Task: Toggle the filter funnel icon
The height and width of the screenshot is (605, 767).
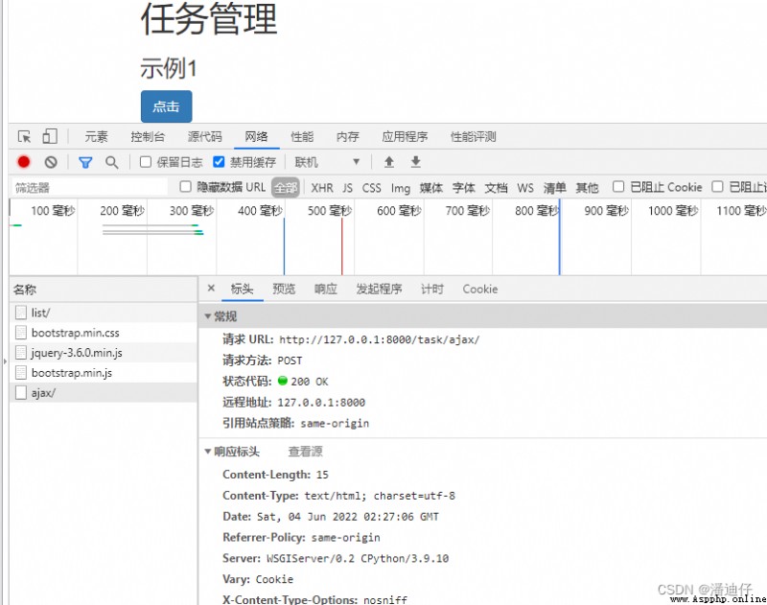Action: click(85, 162)
